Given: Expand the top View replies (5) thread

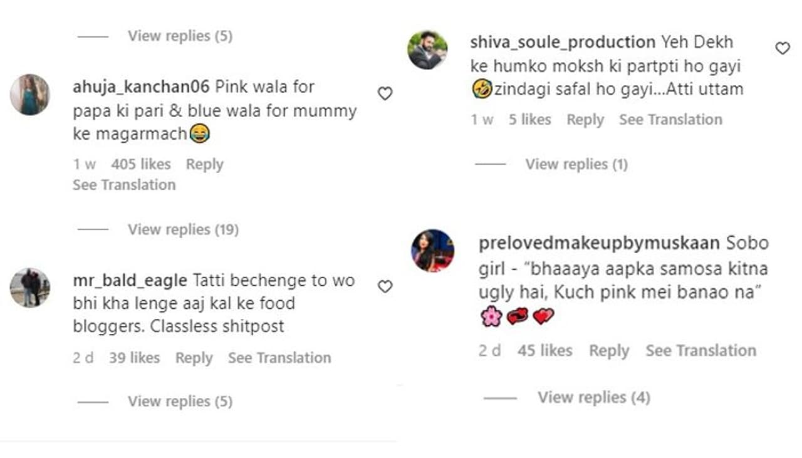Looking at the screenshot, I should pyautogui.click(x=180, y=36).
